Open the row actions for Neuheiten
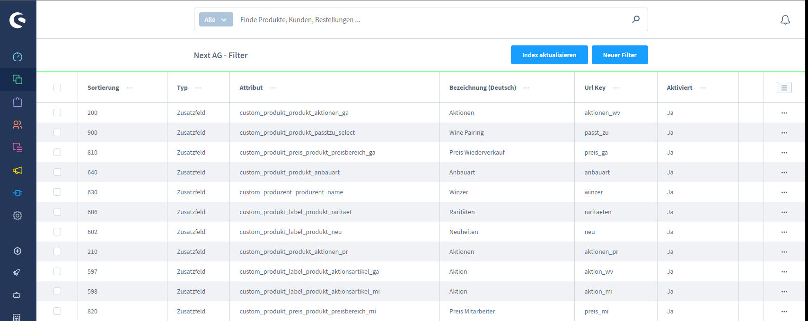The height and width of the screenshot is (321, 808). (784, 232)
